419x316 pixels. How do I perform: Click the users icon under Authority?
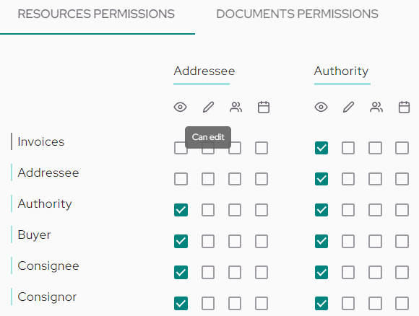[x=376, y=107]
